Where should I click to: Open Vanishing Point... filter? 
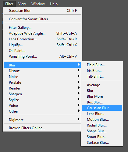[x=43, y=56]
